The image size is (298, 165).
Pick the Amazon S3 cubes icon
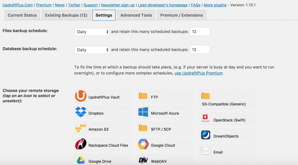[x=80, y=128]
